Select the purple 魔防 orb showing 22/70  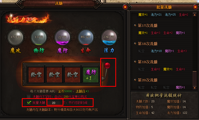[62, 37]
